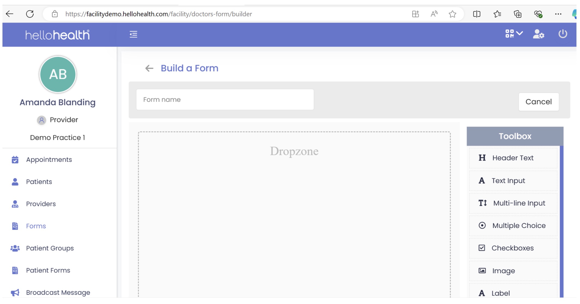
Task: Expand the apps grid dropdown in header
Action: [514, 34]
